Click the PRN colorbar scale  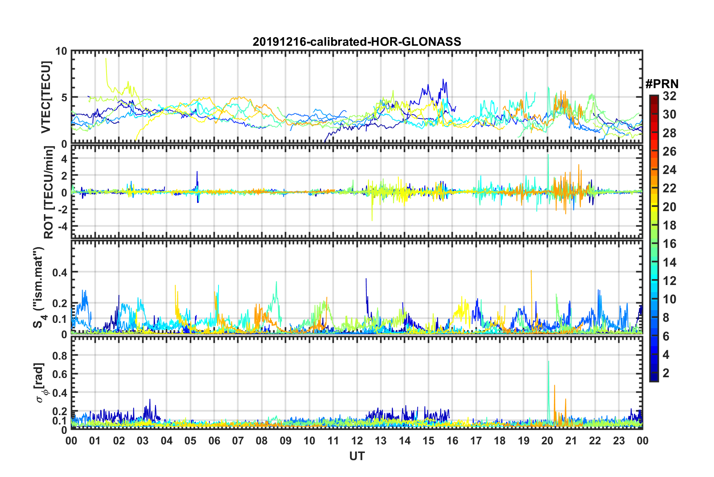click(x=654, y=238)
